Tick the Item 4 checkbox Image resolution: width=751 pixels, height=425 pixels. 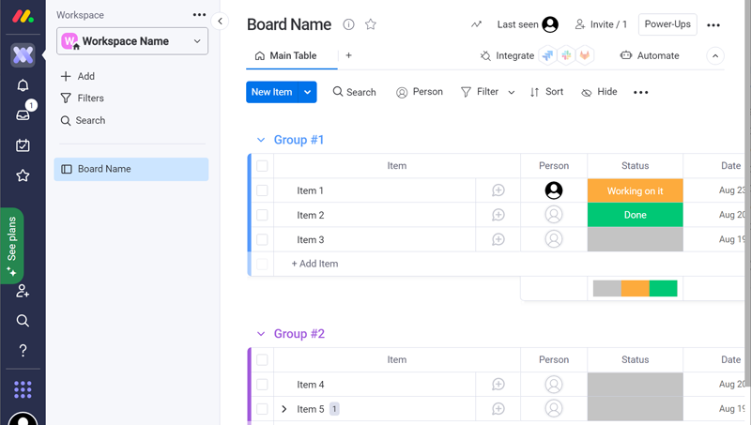pos(262,385)
